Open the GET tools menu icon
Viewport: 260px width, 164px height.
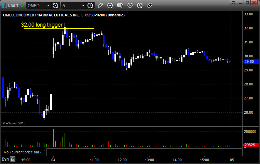120,5
